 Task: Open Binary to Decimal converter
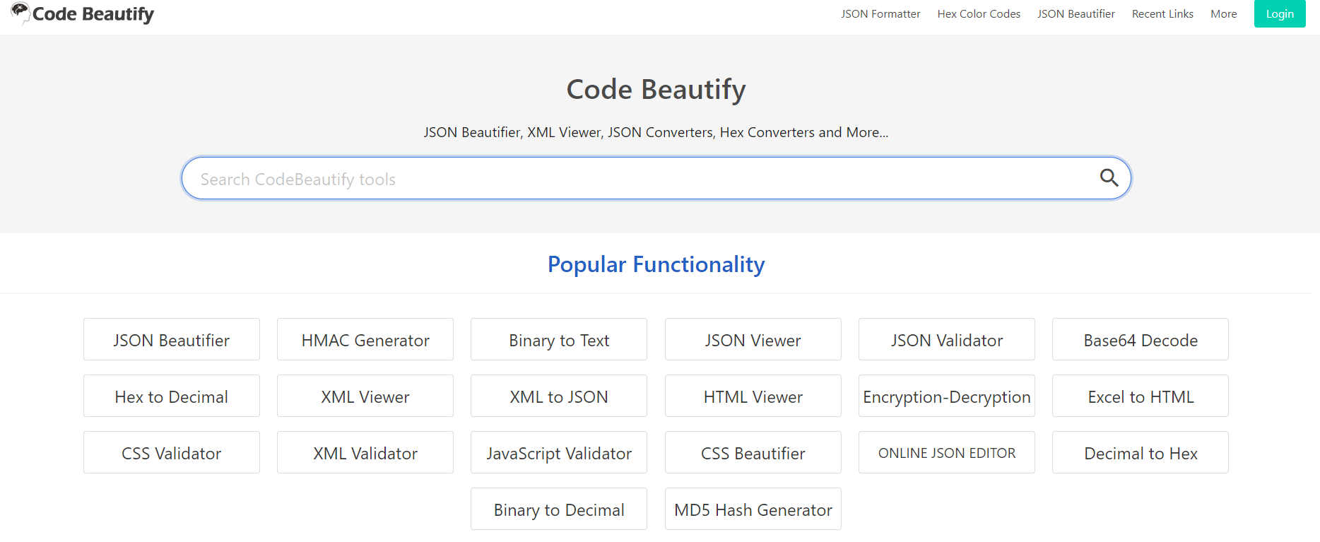[559, 509]
